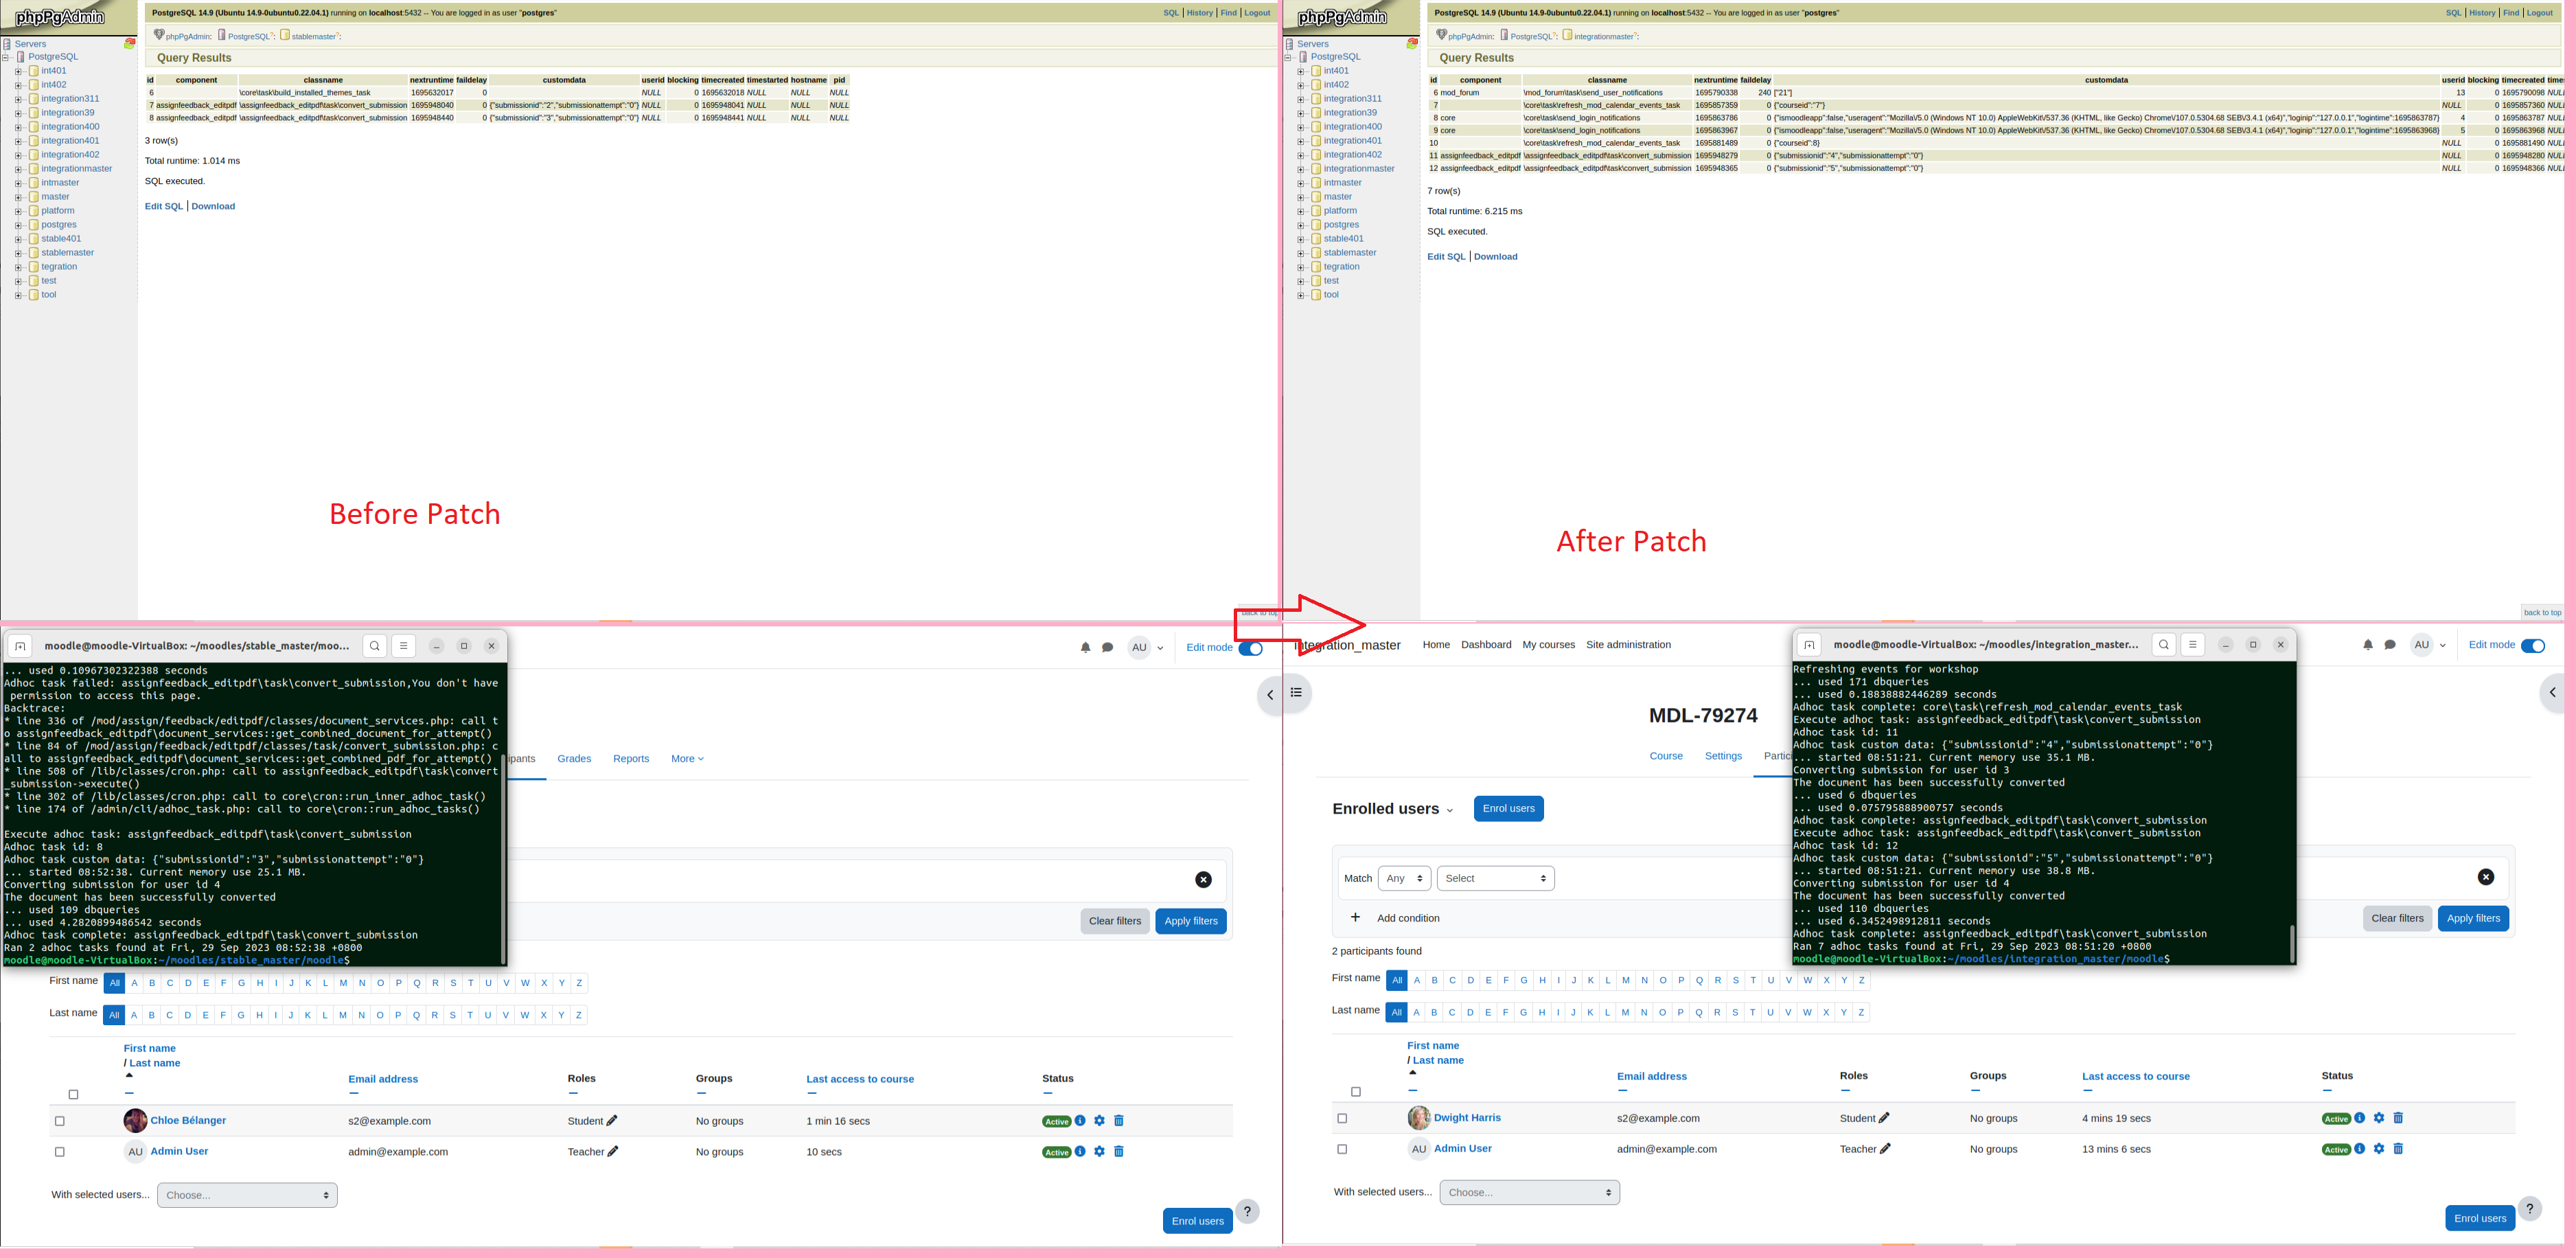
Task: Toggle Edit mode in right Moodle
Action: (2532, 645)
